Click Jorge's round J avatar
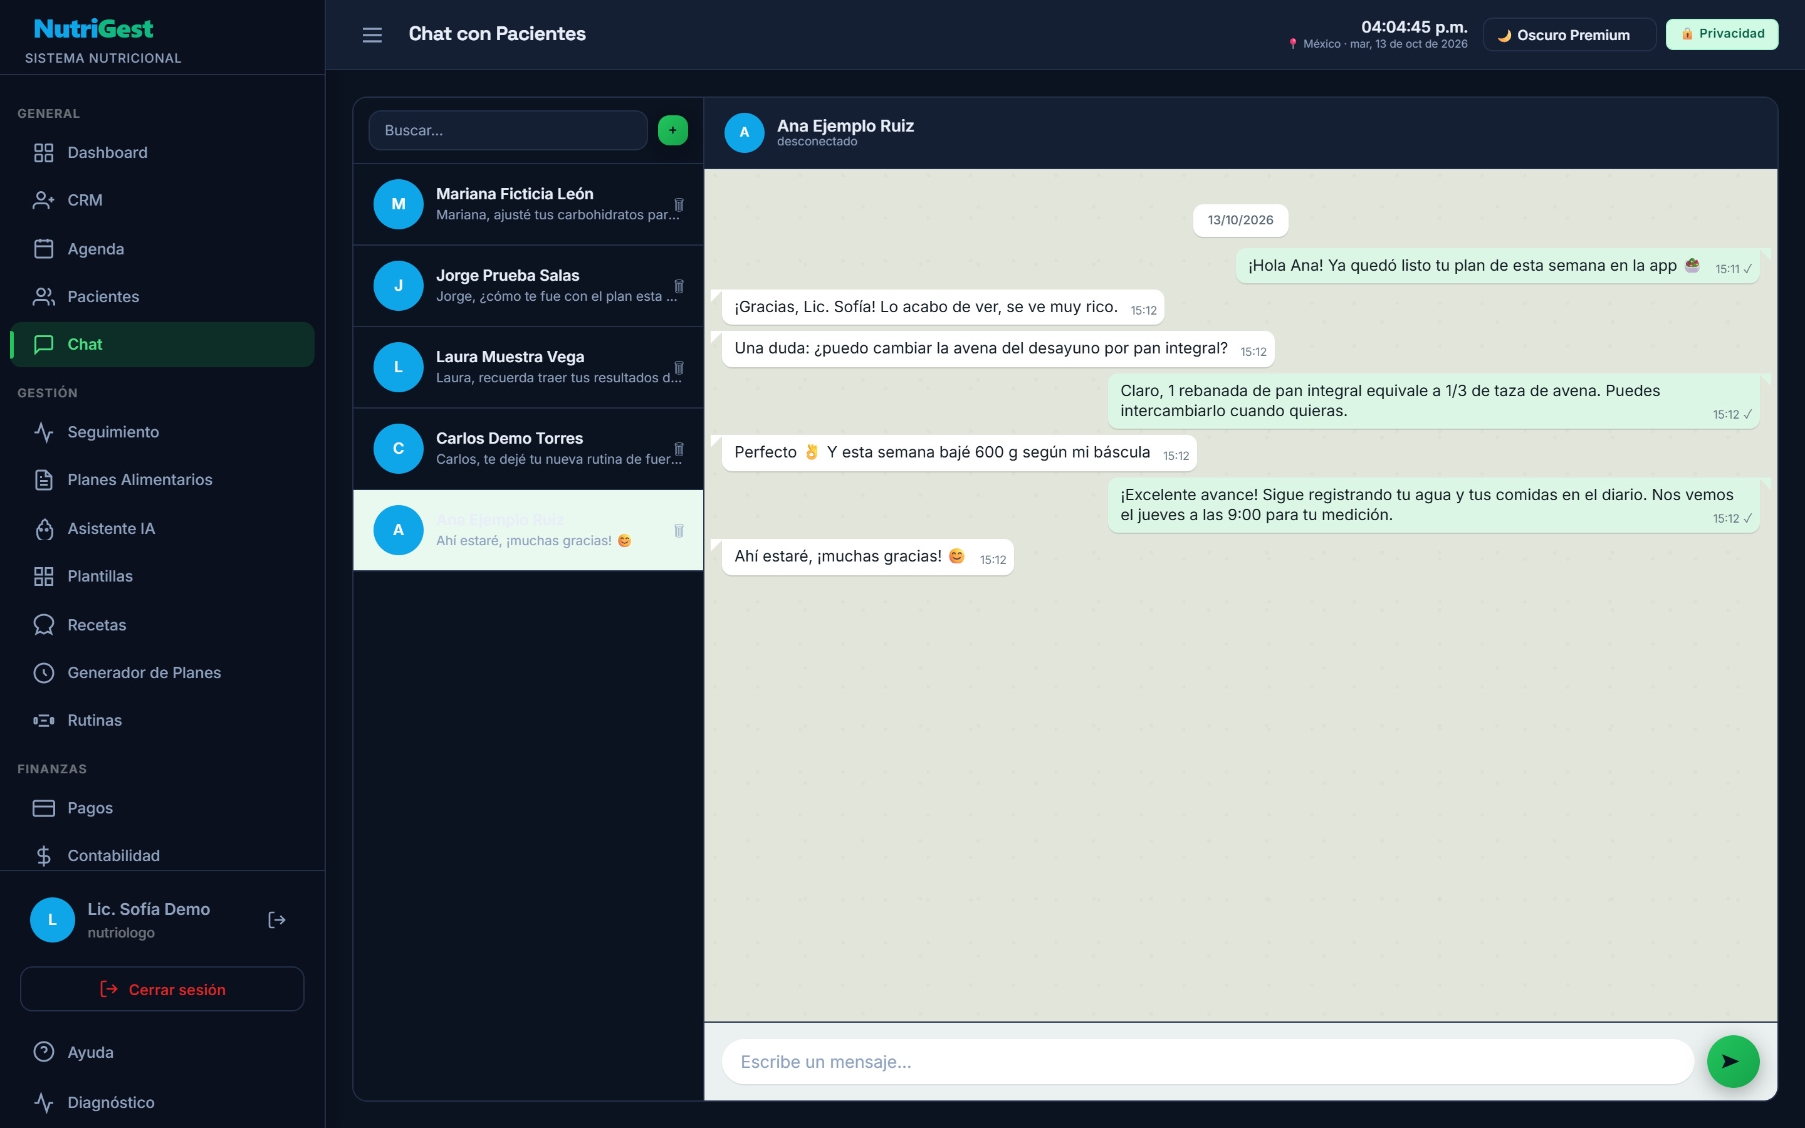The image size is (1805, 1128). pos(399,286)
